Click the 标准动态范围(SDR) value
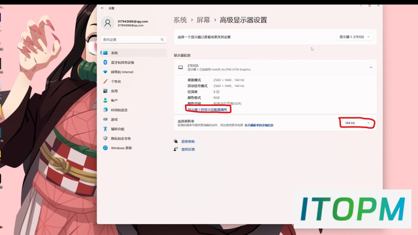The image size is (418, 235). (227, 104)
